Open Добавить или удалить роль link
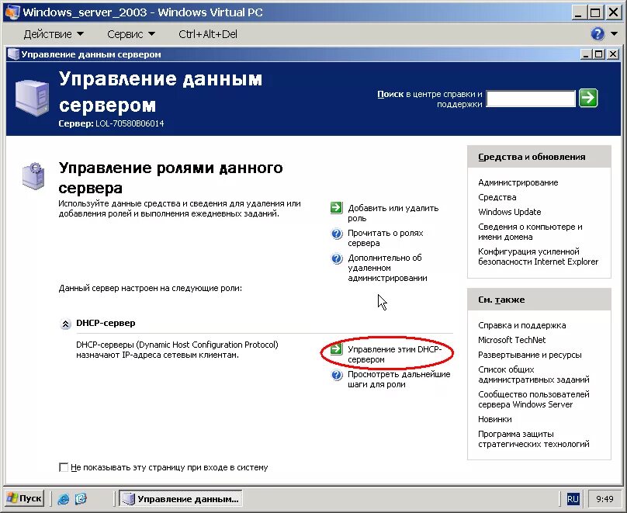Screen dimensions: 627x513 (393, 213)
